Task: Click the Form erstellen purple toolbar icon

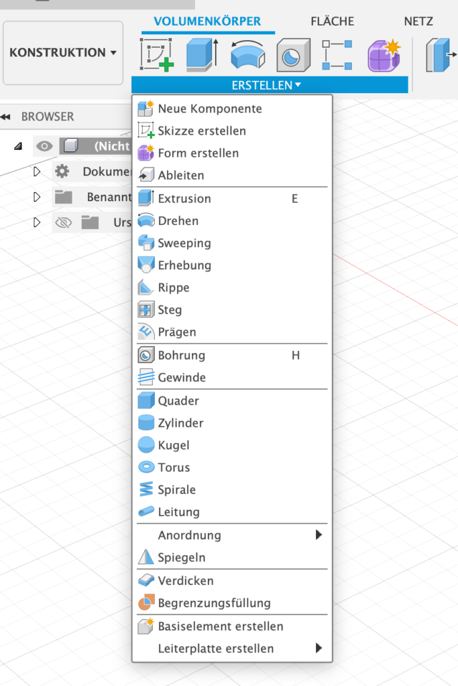Action: point(383,55)
